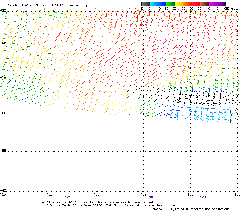Click the purple '8:50' swath time label

click(x=68, y=197)
